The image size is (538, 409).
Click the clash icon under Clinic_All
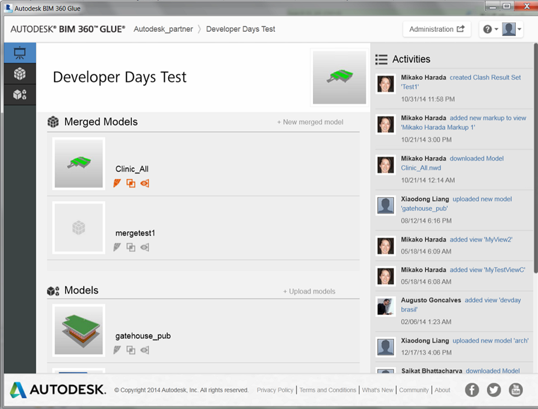pos(131,183)
